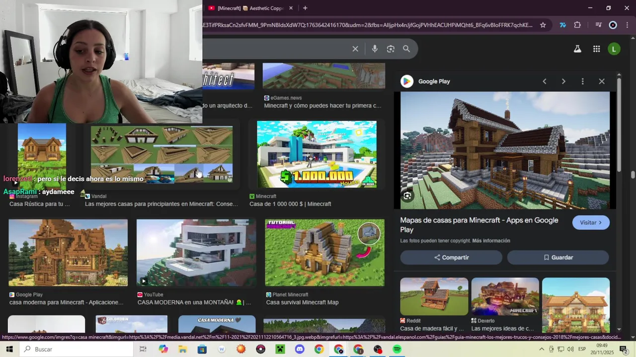Screen dimensions: 636x357
Task: Start a voice search with the microphone
Action: [375, 49]
